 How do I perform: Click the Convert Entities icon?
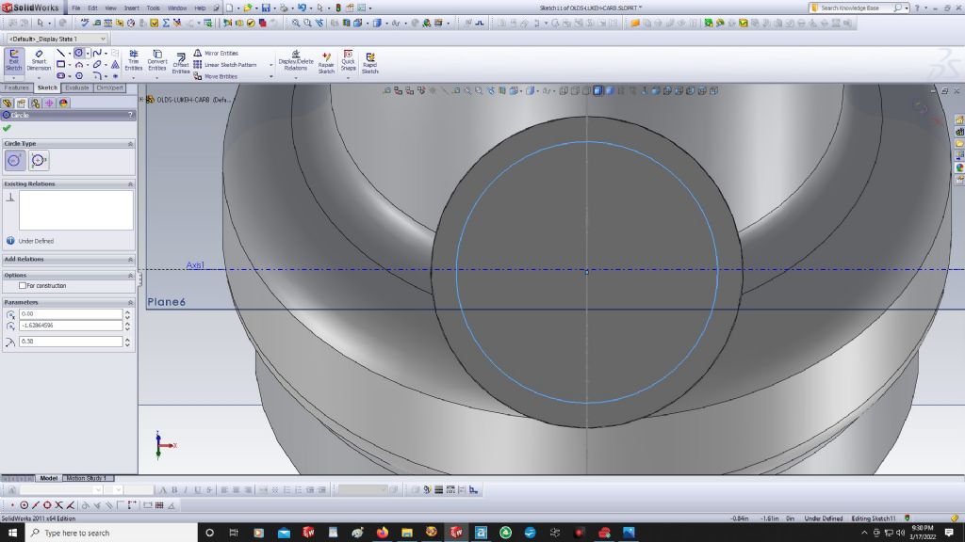156,61
